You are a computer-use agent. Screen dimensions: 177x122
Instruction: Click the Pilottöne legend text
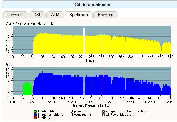44,118
